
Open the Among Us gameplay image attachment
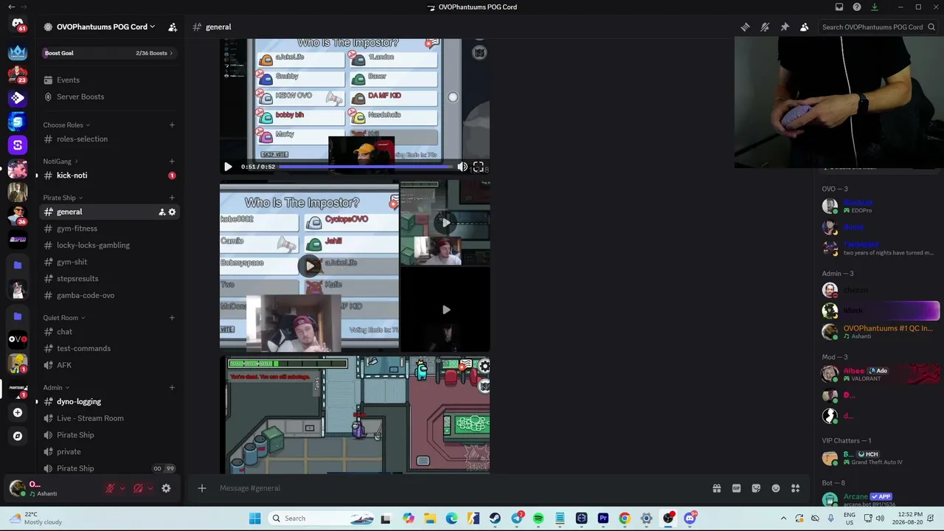pyautogui.click(x=355, y=415)
